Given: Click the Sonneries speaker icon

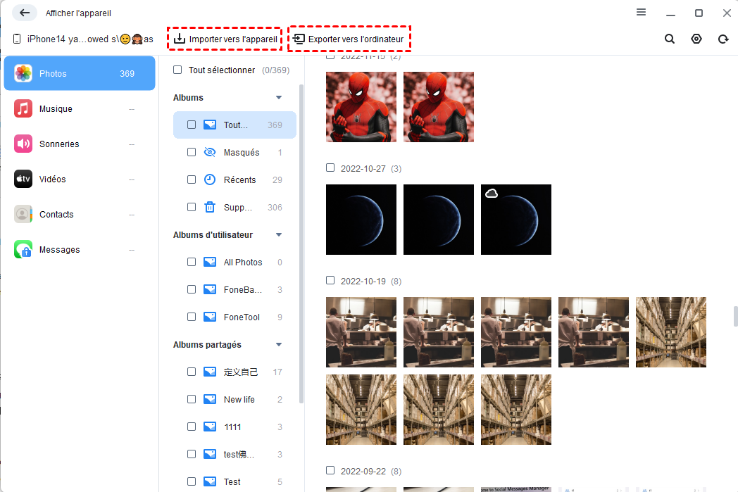Looking at the screenshot, I should (x=23, y=144).
